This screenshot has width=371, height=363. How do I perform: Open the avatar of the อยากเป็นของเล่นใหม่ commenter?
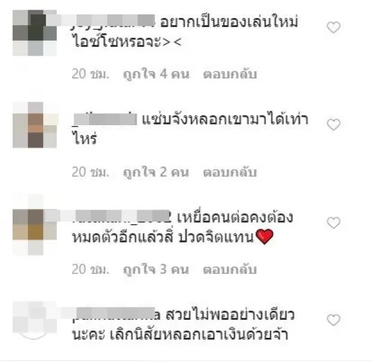pos(35,33)
